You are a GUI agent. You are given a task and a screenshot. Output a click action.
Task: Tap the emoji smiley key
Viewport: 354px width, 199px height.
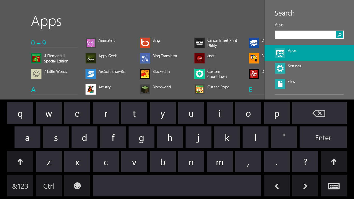77,186
